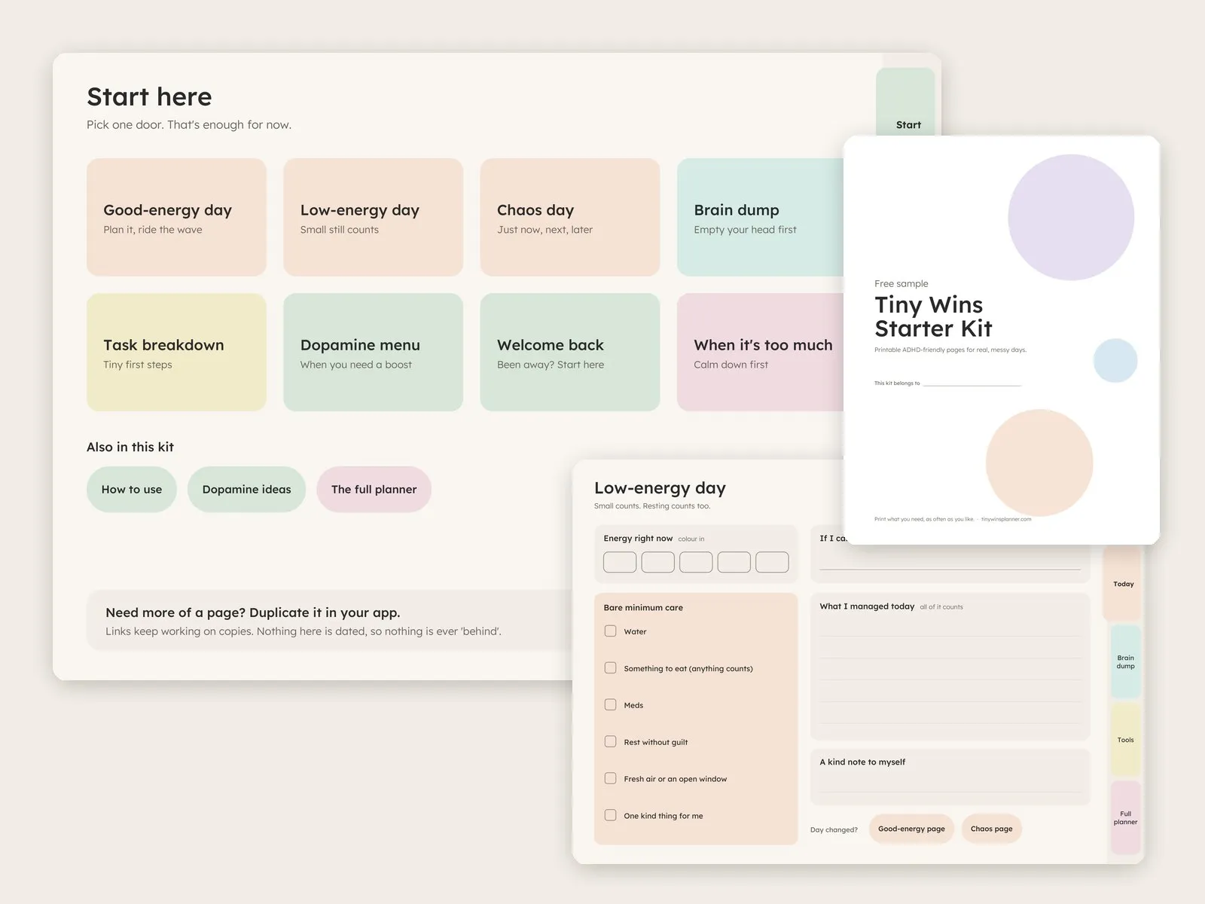Go to the Good-energy page button
Screen dimensions: 1205x904
click(911, 829)
